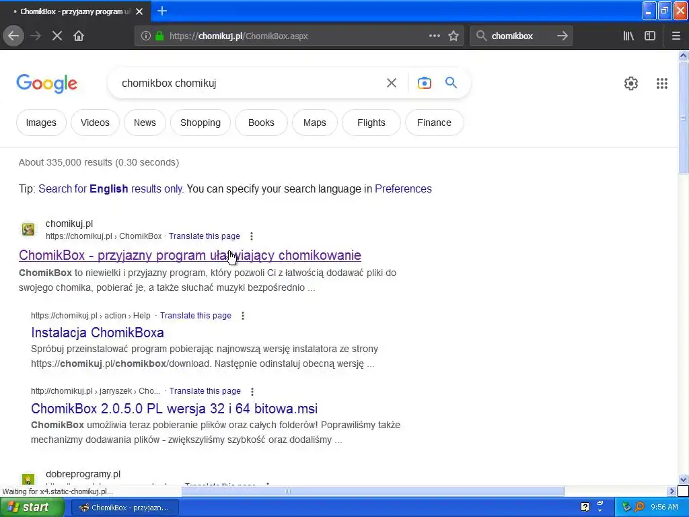Open a new browser tab
This screenshot has height=517, width=689.
[x=162, y=11]
